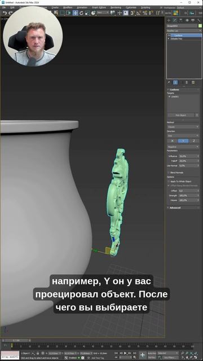Toggle Conform modifier visibility eye
The image size is (203, 361).
point(169,36)
